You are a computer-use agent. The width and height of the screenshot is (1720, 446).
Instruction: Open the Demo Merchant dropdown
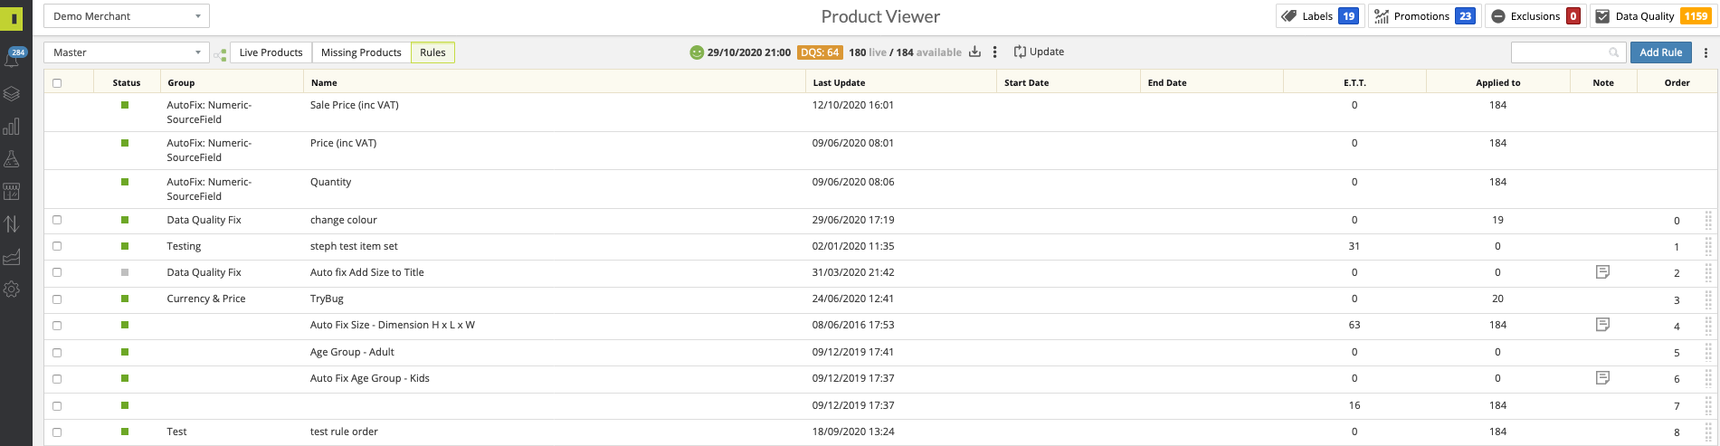pyautogui.click(x=127, y=16)
